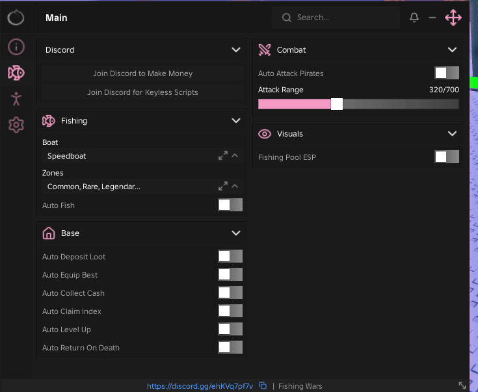
Task: Open the discord.gg/ehKVq7pf7v link
Action: pos(200,386)
